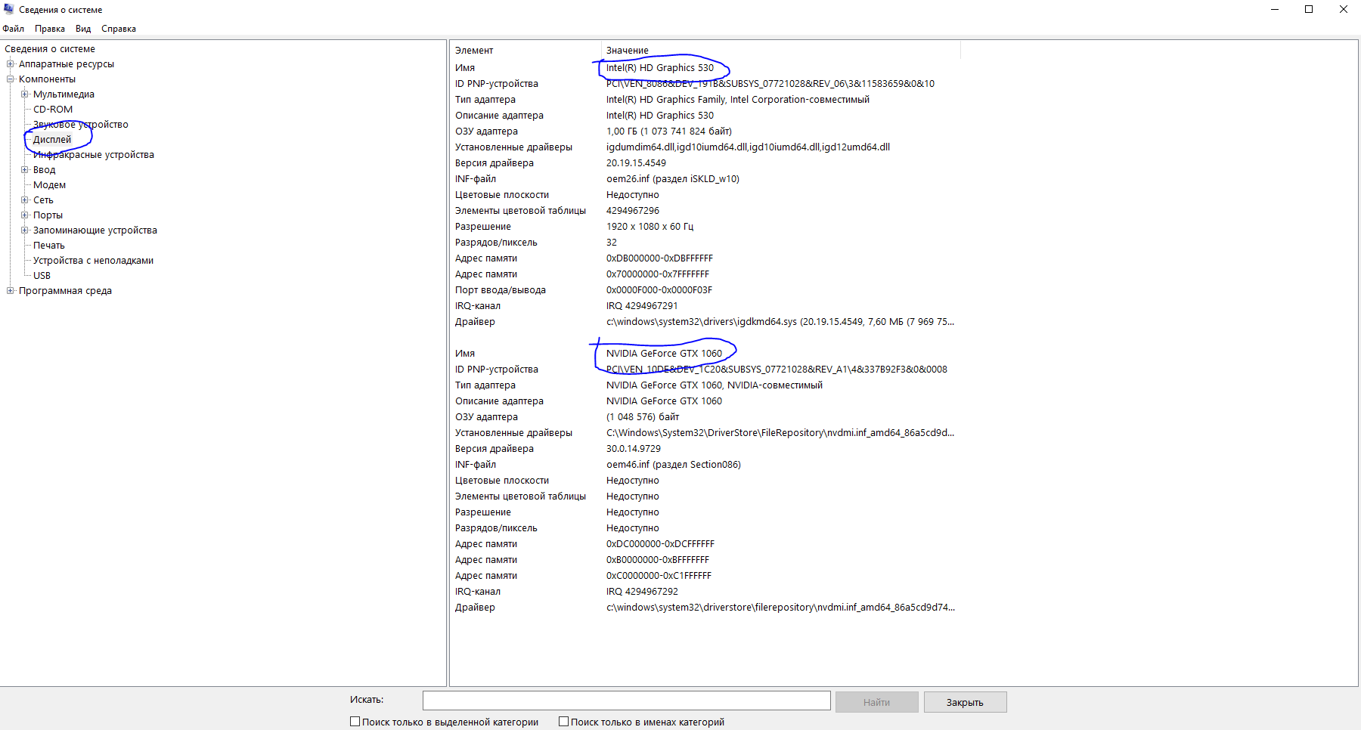Select the (1 048 576) байт value

point(643,417)
